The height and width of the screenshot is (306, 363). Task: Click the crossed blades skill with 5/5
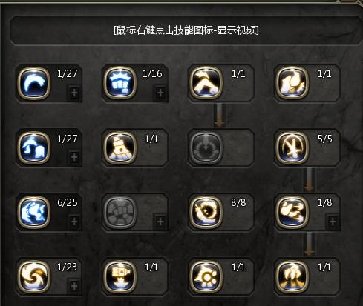pyautogui.click(x=292, y=147)
